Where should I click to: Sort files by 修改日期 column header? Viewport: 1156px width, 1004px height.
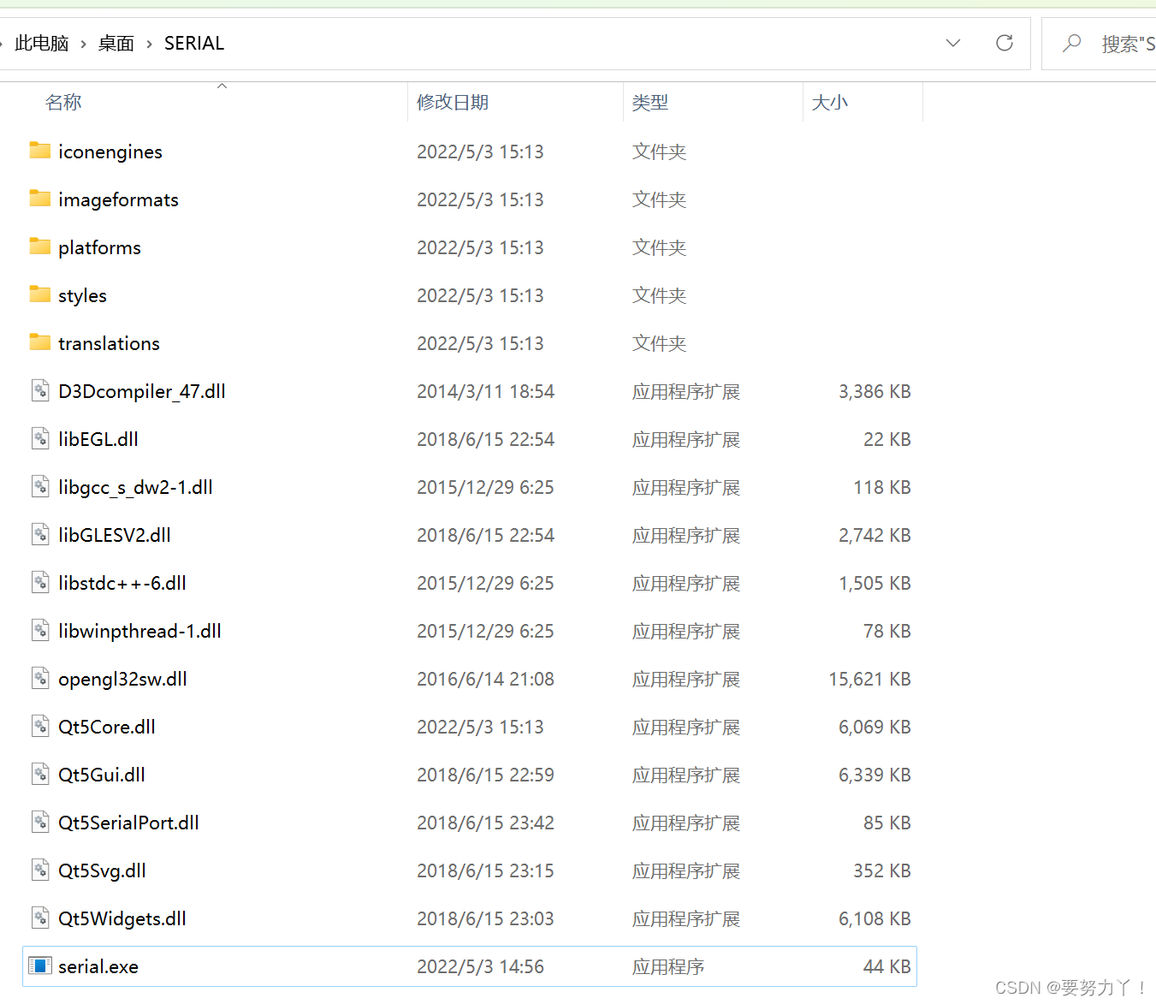pyautogui.click(x=453, y=102)
